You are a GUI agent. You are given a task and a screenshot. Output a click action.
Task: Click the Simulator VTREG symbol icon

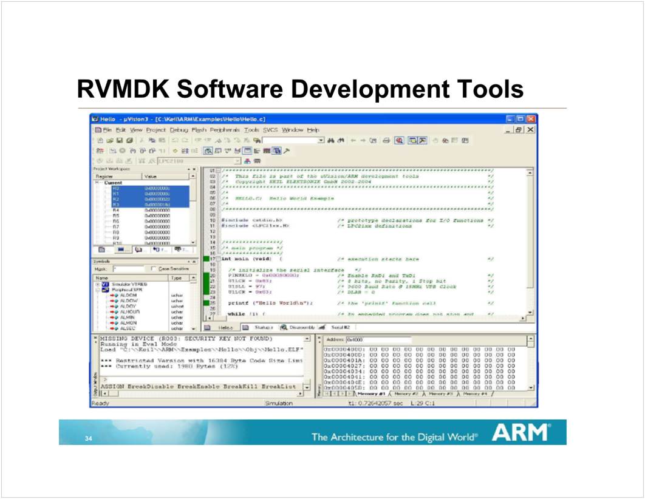click(x=105, y=284)
